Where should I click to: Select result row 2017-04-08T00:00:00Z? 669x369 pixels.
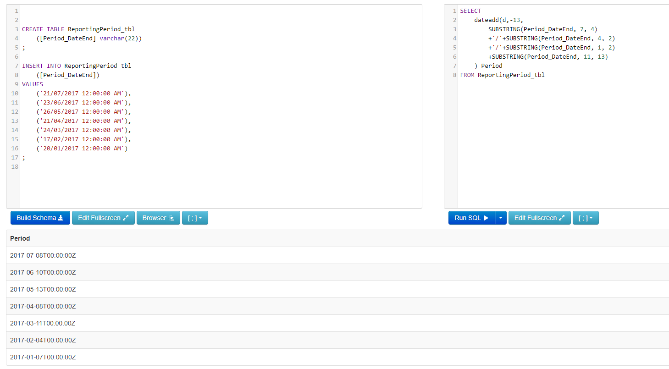pyautogui.click(x=337, y=306)
